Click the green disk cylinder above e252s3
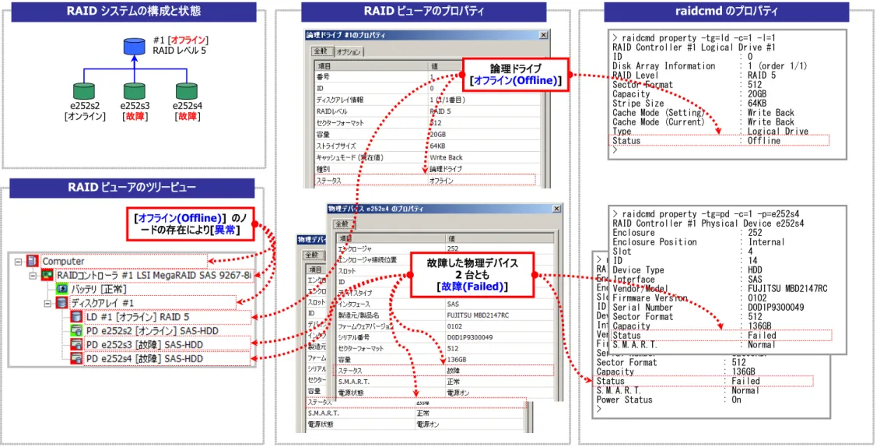The width and height of the screenshot is (880, 447). tap(134, 91)
